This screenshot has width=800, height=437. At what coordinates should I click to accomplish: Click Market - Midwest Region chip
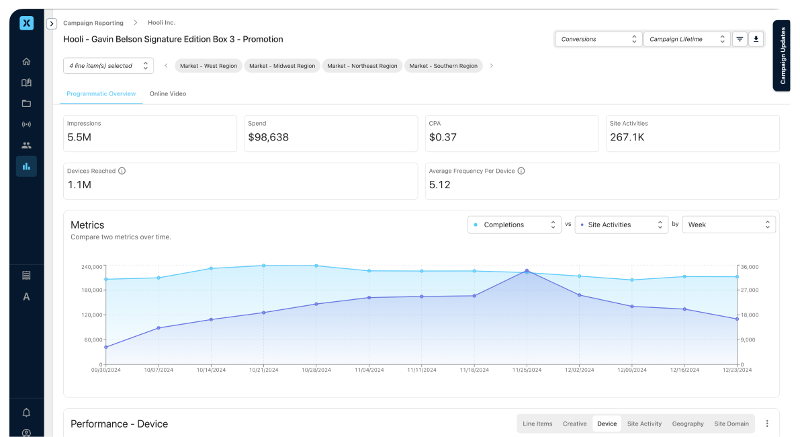[x=282, y=66]
